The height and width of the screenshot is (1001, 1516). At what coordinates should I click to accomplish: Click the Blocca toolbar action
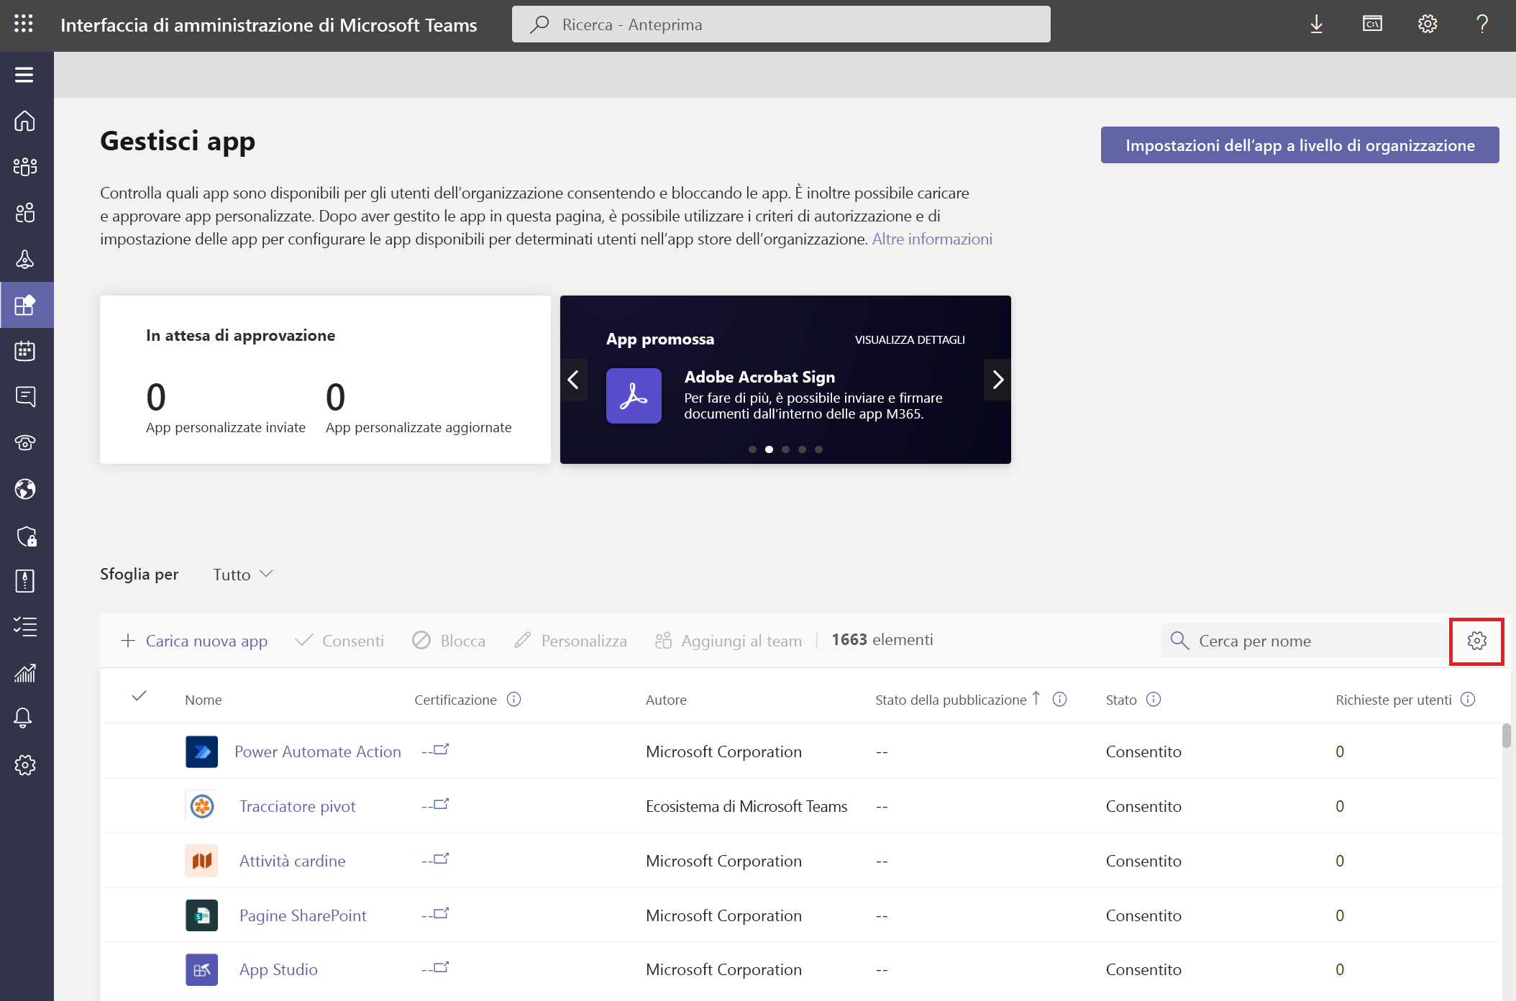click(x=449, y=641)
